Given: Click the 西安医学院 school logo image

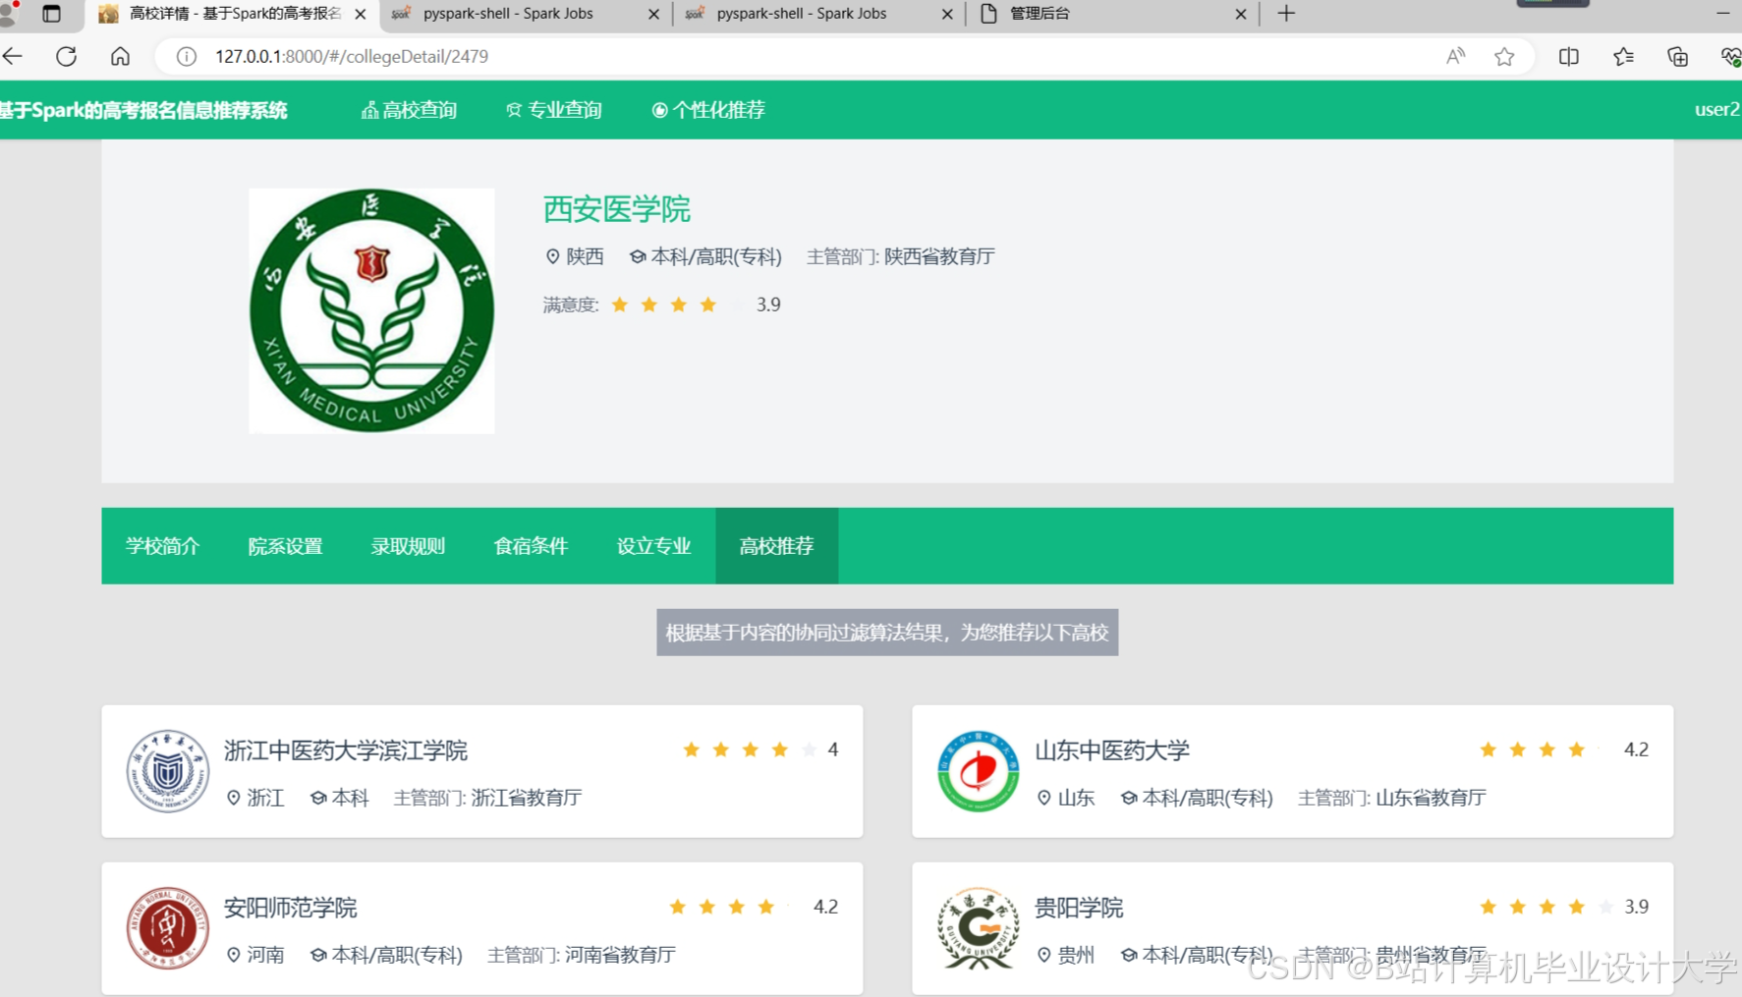Looking at the screenshot, I should [371, 309].
